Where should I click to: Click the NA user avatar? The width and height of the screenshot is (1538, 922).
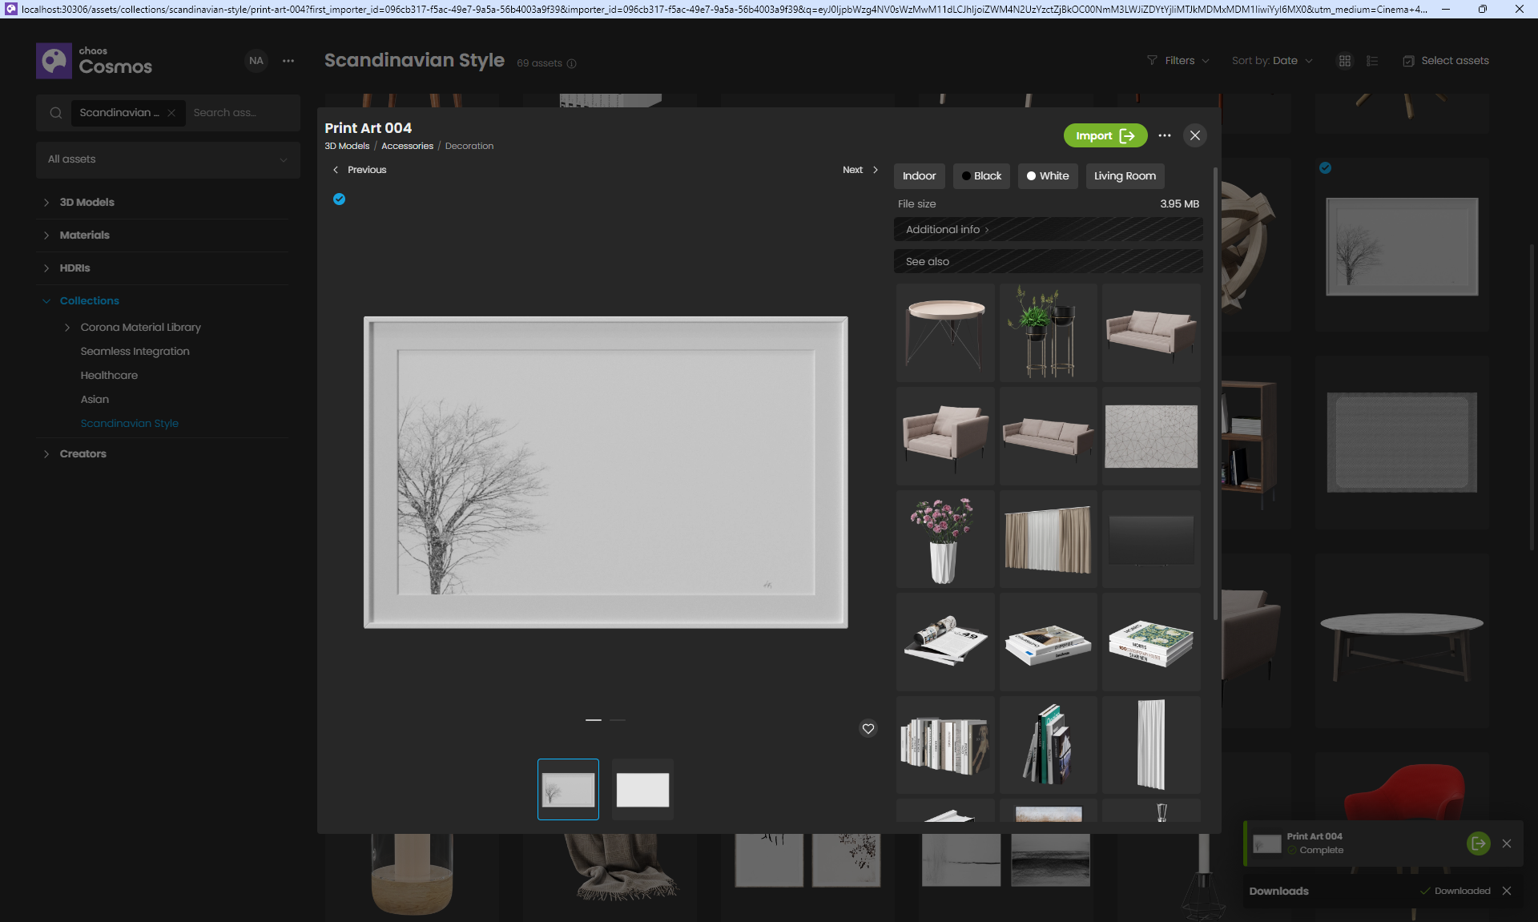[x=256, y=61]
